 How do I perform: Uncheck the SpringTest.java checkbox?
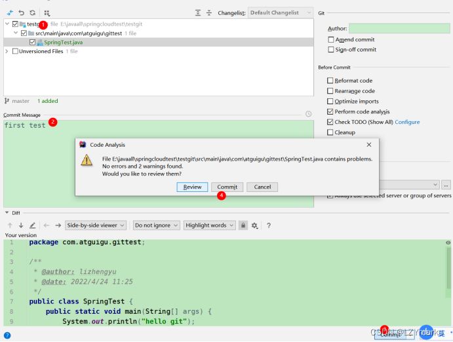coord(32,43)
